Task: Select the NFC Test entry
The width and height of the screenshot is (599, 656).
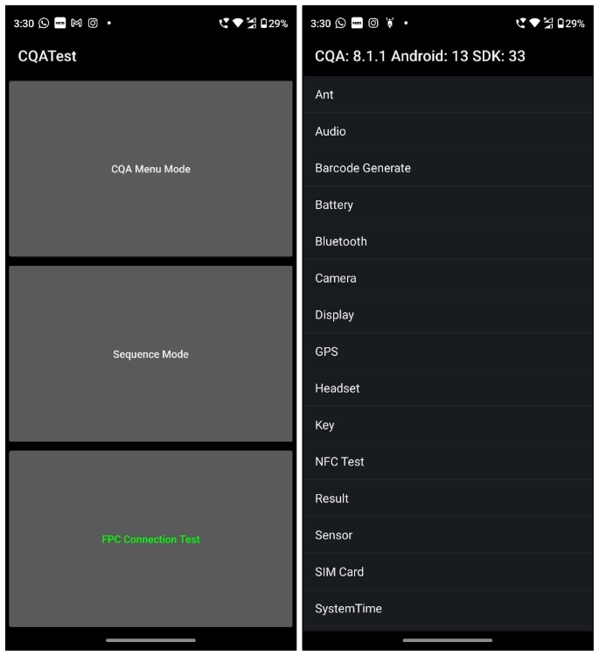Action: click(448, 462)
